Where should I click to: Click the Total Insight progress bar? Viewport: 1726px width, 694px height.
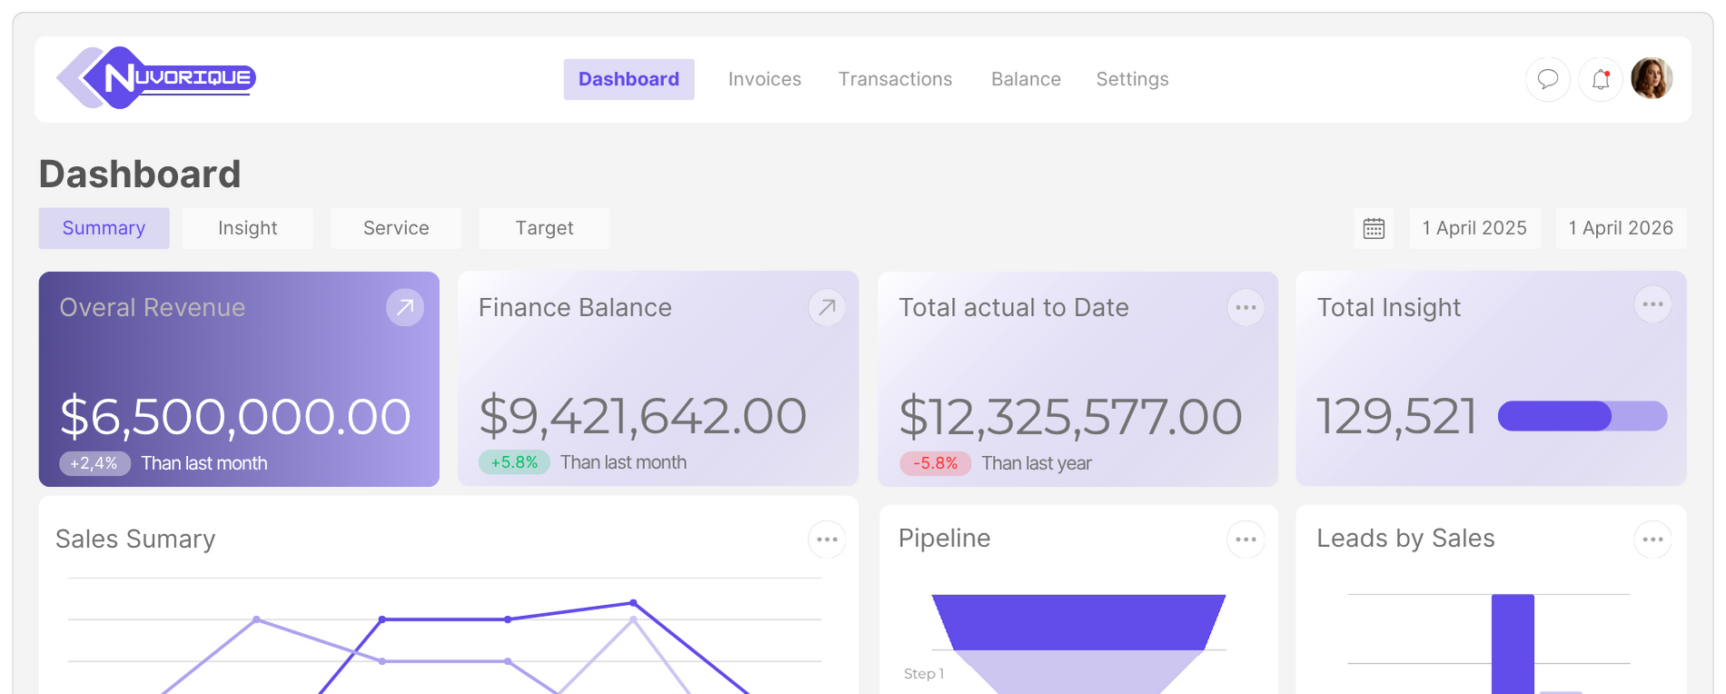pos(1582,416)
